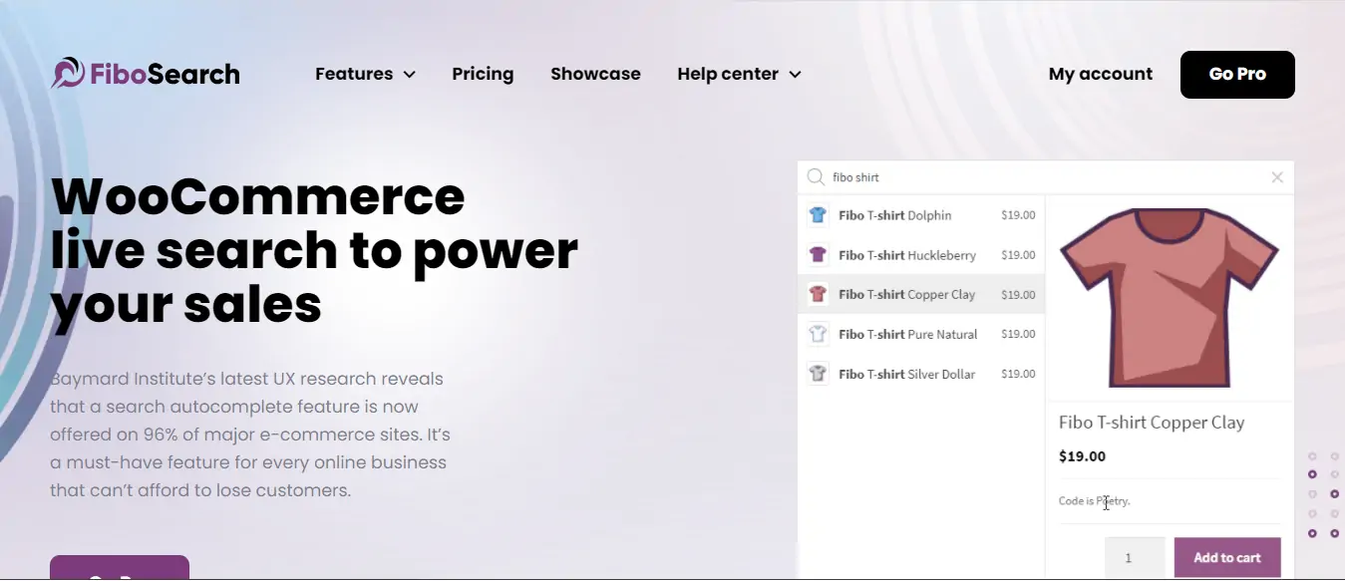Pick the Copper Clay T-shirt thumbnail icon
Screen dimensions: 1345x581
(818, 295)
